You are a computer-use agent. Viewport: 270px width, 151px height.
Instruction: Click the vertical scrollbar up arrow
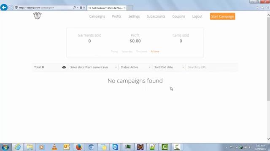[x=268, y=15]
